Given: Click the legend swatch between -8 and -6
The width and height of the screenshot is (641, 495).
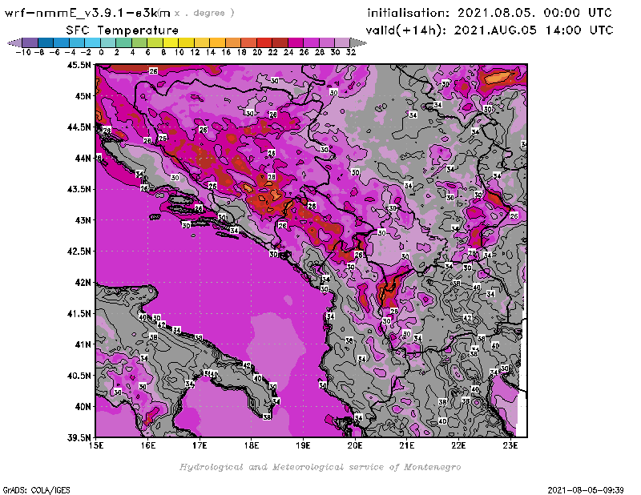Looking at the screenshot, I should pos(46,43).
